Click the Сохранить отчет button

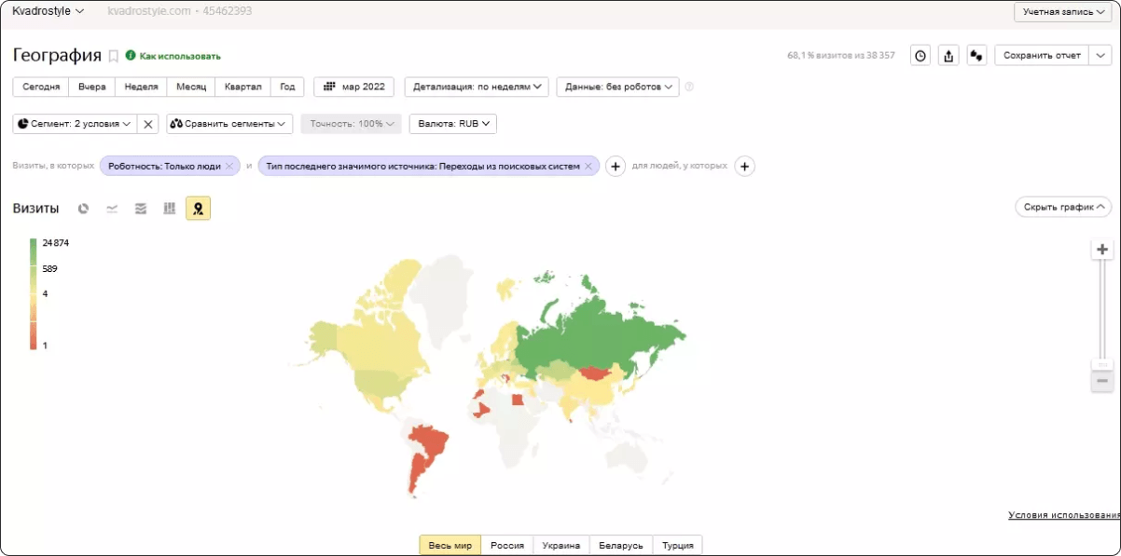click(1041, 56)
